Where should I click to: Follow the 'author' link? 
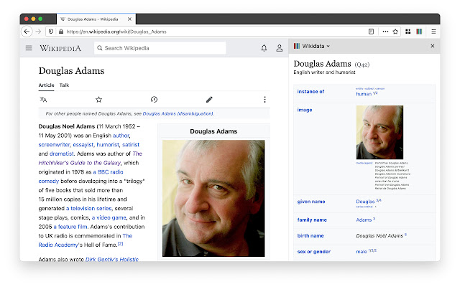pyautogui.click(x=121, y=136)
